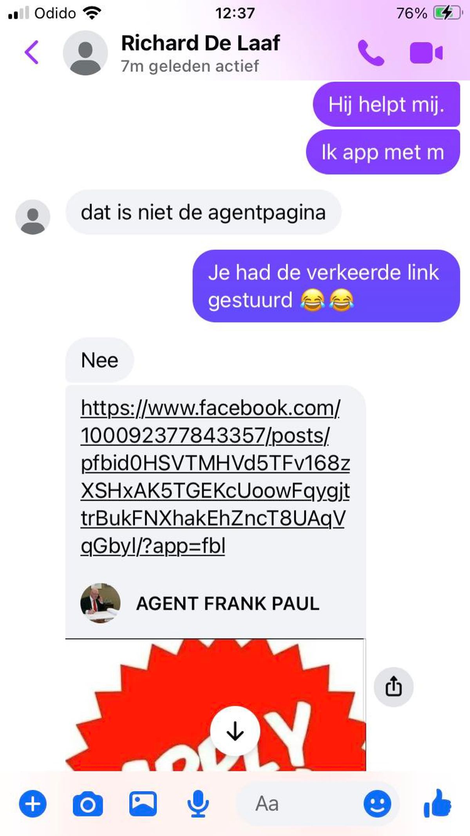Tap the microphone to record a voice message
The image size is (470, 836).
point(198,804)
